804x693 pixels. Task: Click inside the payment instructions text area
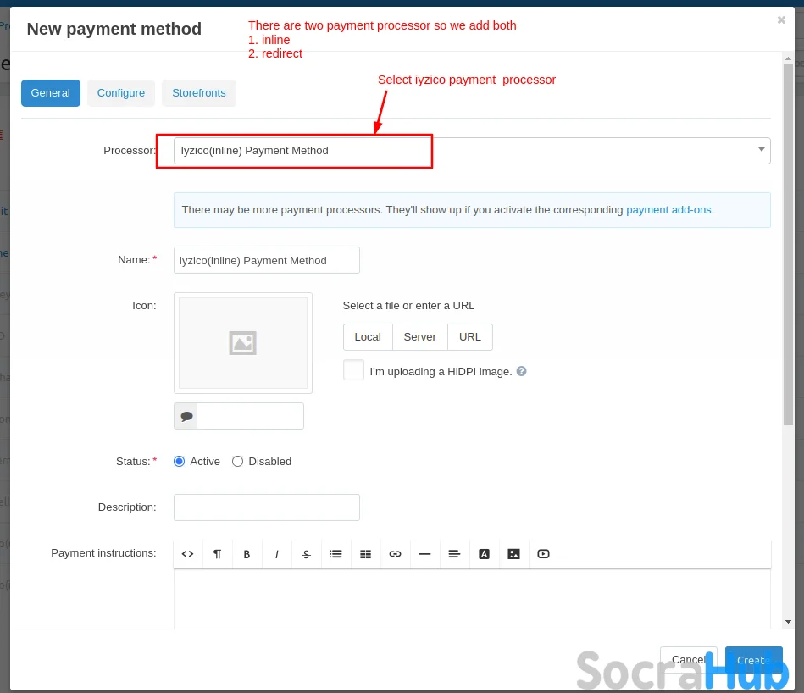[x=472, y=599]
